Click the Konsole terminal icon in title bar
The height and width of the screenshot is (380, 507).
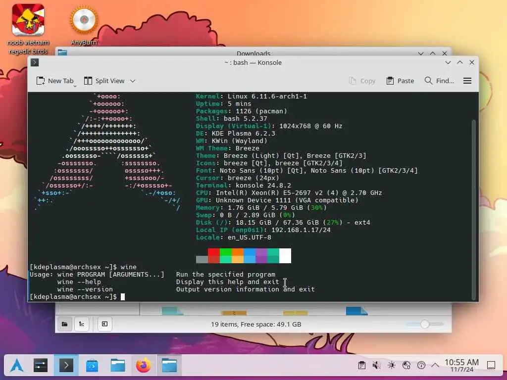(35, 62)
